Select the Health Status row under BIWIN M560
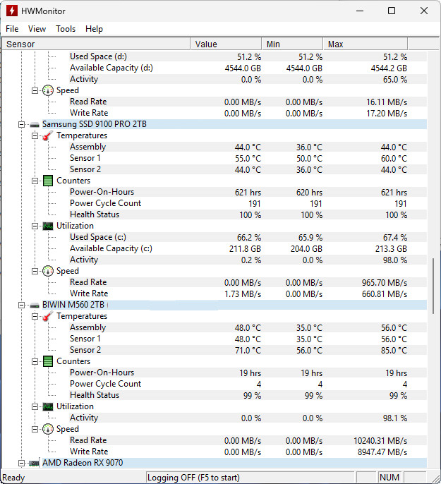This screenshot has width=441, height=484. coord(215,395)
